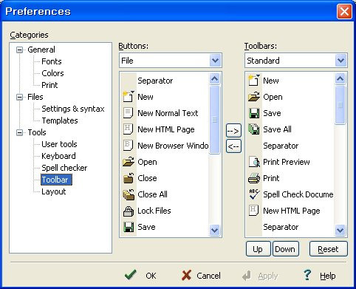The image size is (356, 289).
Task: Click the red X Cancel icon
Action: tap(186, 275)
